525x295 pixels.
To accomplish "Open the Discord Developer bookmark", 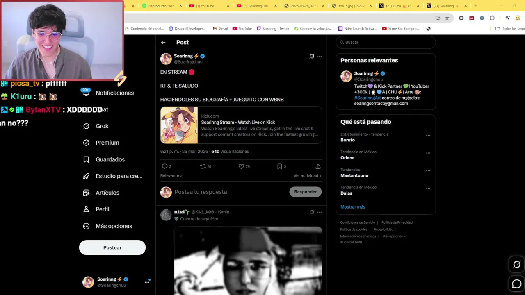I will 187,29.
